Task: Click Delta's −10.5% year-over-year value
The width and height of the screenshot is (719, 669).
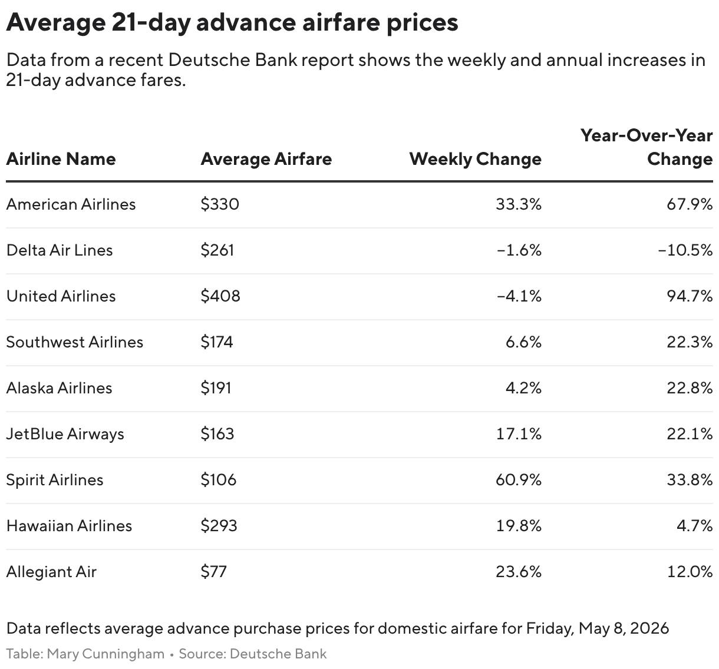Action: tap(685, 250)
